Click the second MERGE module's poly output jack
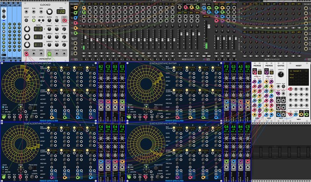 tap(266, 72)
